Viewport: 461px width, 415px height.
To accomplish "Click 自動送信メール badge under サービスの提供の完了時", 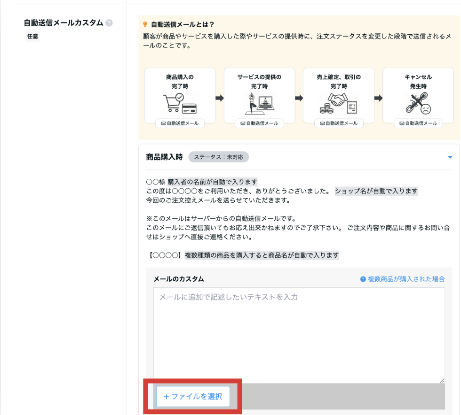I will point(259,123).
